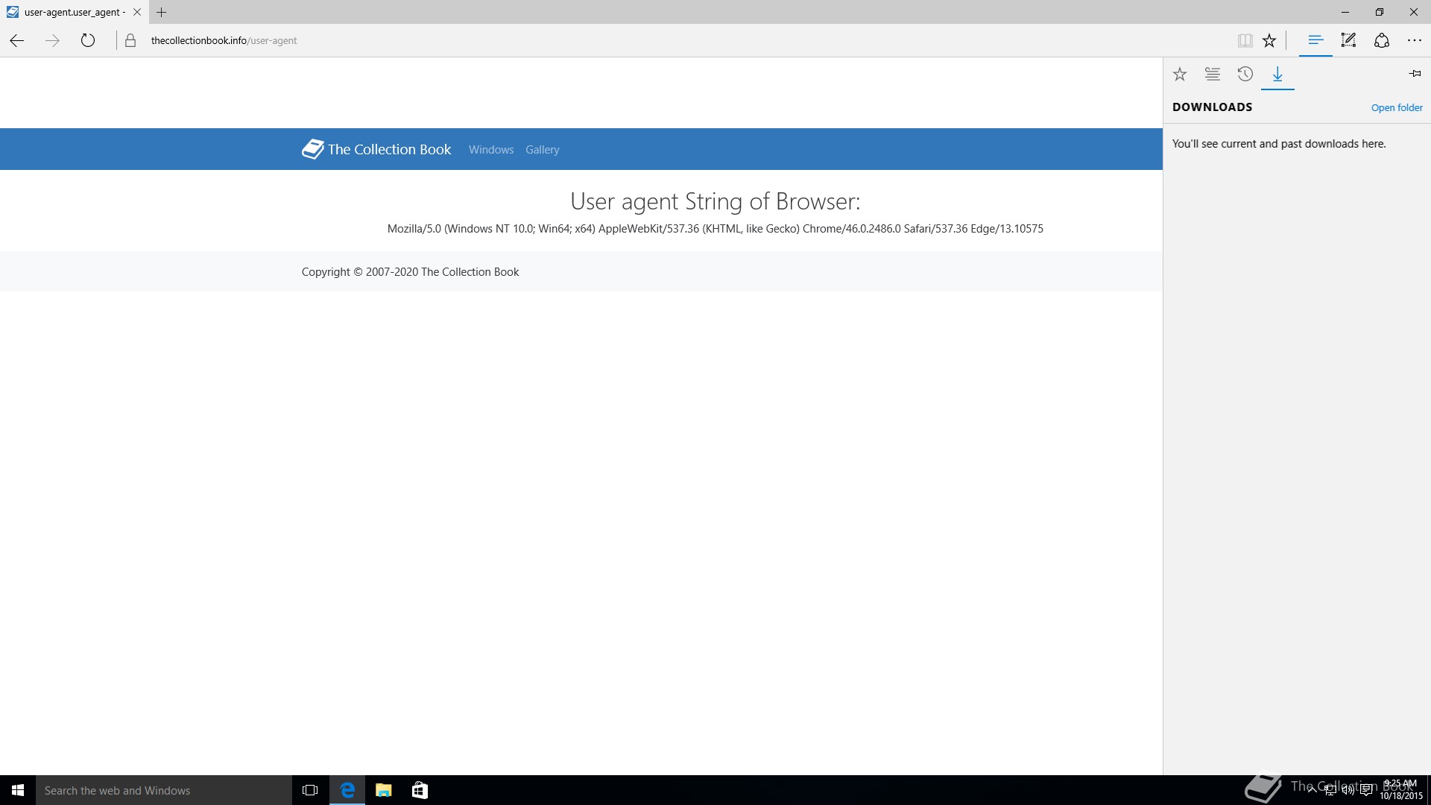1431x805 pixels.
Task: Click the Open folder link
Action: click(x=1397, y=108)
